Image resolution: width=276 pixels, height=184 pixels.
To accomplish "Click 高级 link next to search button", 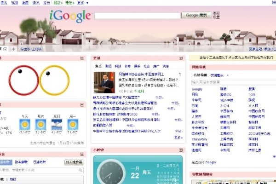I will [x=216, y=13].
